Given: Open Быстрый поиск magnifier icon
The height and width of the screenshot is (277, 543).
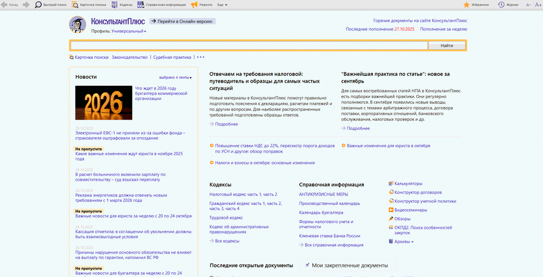Looking at the screenshot, I should [38, 5].
